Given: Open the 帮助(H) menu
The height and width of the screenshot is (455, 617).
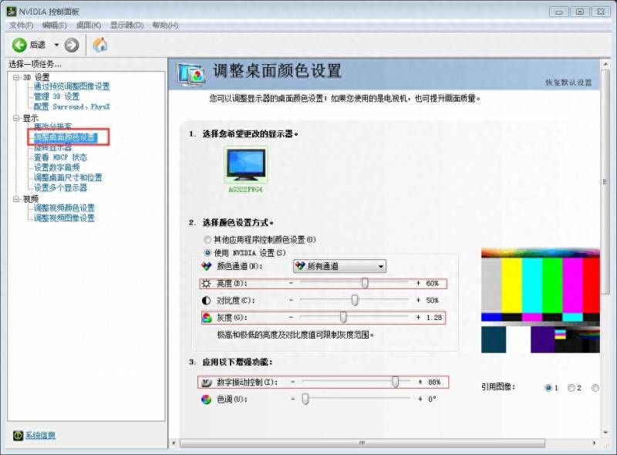Looking at the screenshot, I should [165, 25].
